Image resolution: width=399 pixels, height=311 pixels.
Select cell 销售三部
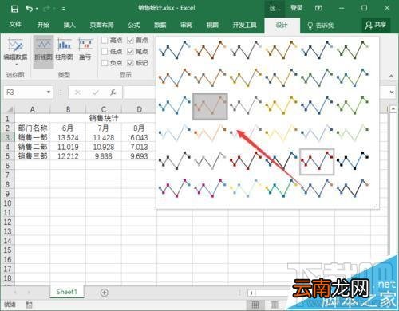[x=33, y=156]
